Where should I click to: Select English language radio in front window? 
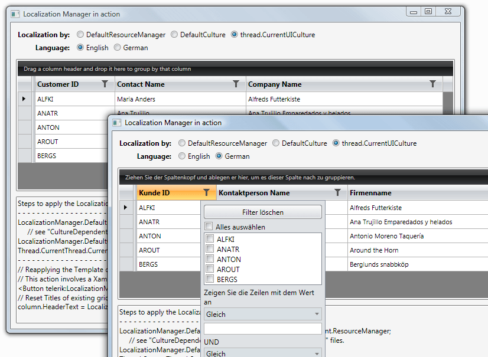[x=182, y=156]
